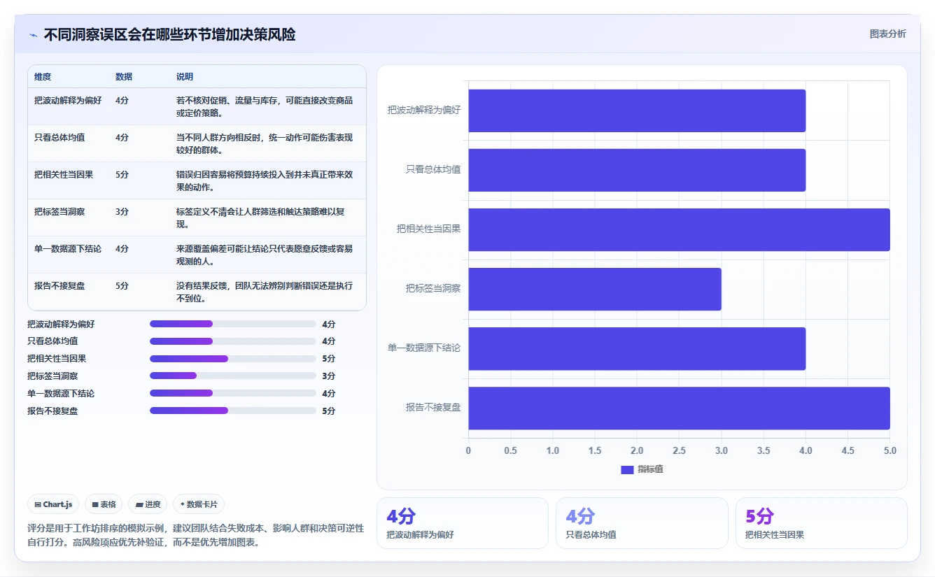Image resolution: width=935 pixels, height=577 pixels.
Task: Select table cell 把波动解释为偏好
Action: 68,101
